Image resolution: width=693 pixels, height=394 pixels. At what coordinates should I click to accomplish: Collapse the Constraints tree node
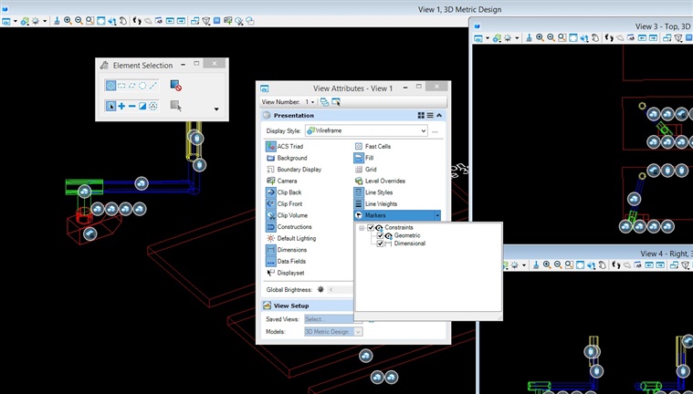(x=362, y=228)
